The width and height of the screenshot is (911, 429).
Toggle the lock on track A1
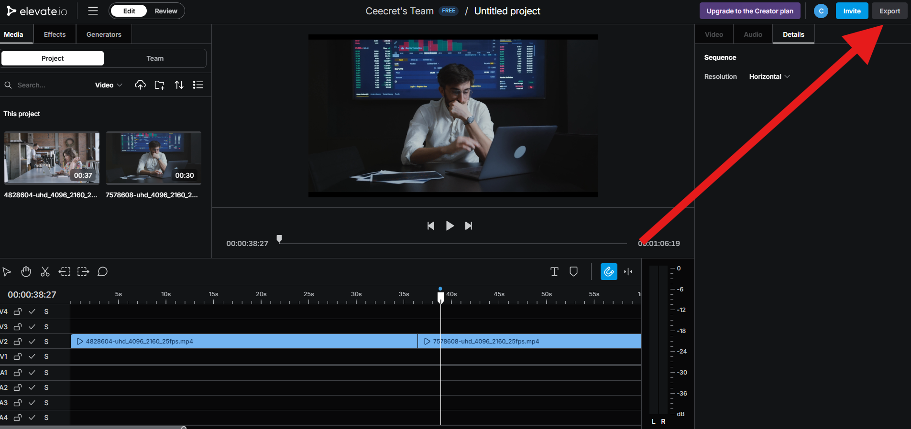point(18,373)
